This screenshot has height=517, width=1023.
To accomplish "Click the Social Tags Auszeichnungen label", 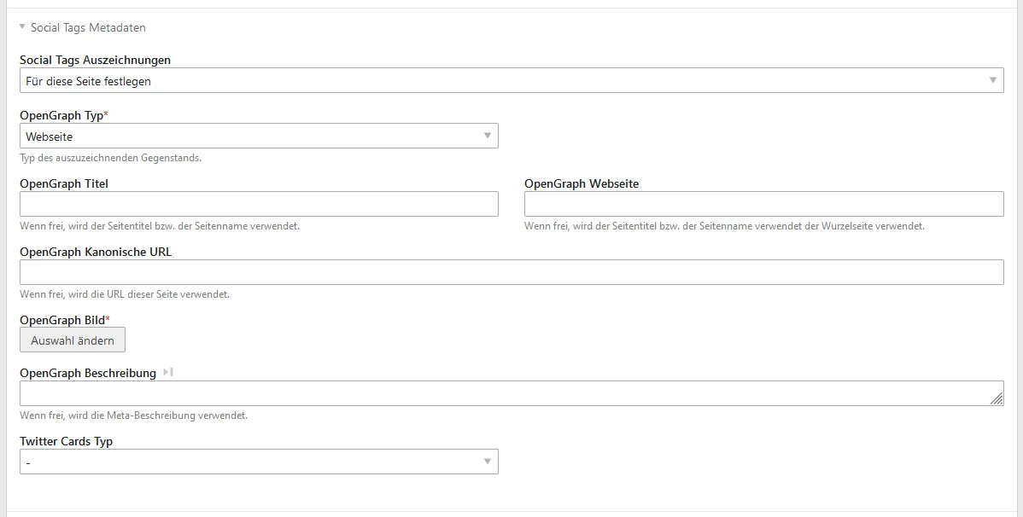I will click(x=95, y=60).
